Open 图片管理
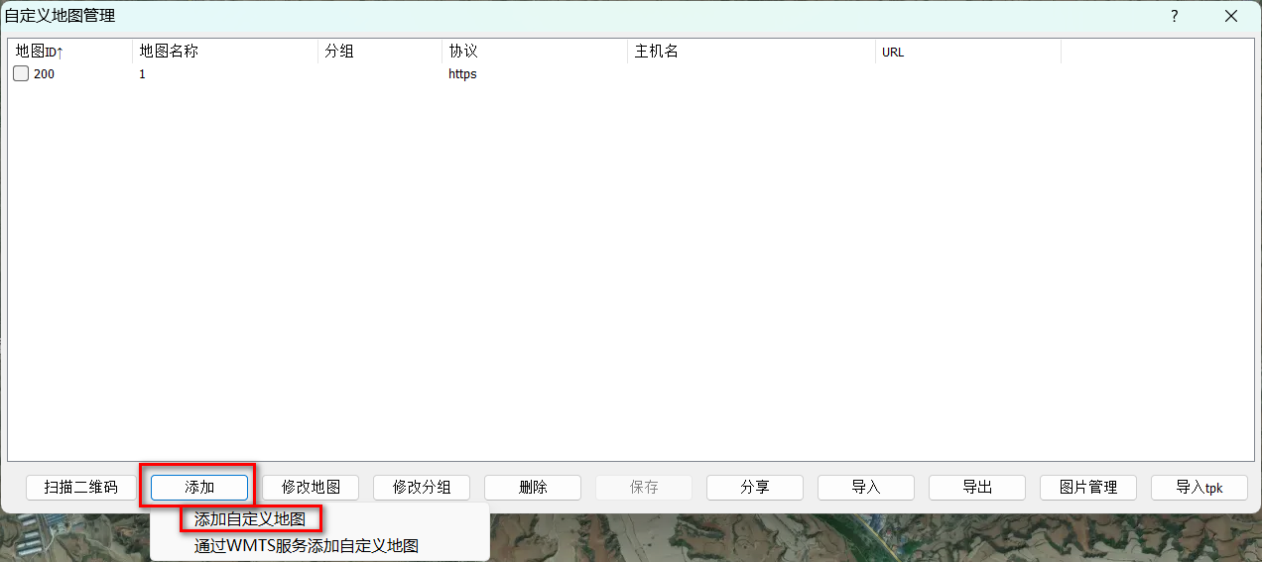Screen dimensions: 1262x562 click(1088, 487)
